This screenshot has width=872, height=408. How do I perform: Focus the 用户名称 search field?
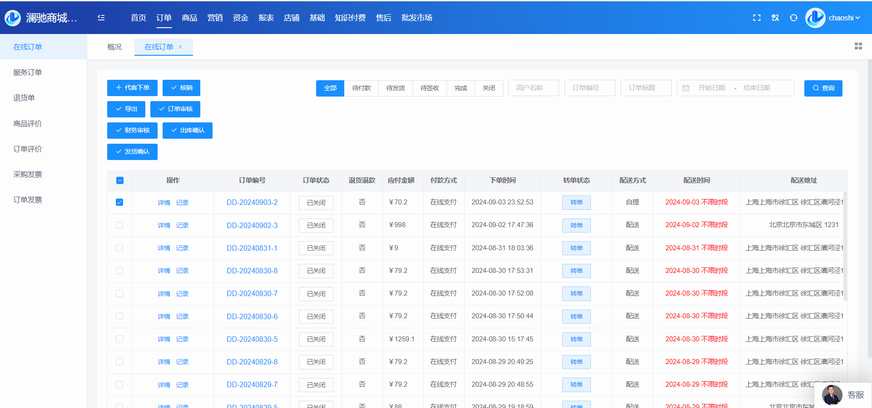[x=533, y=88]
